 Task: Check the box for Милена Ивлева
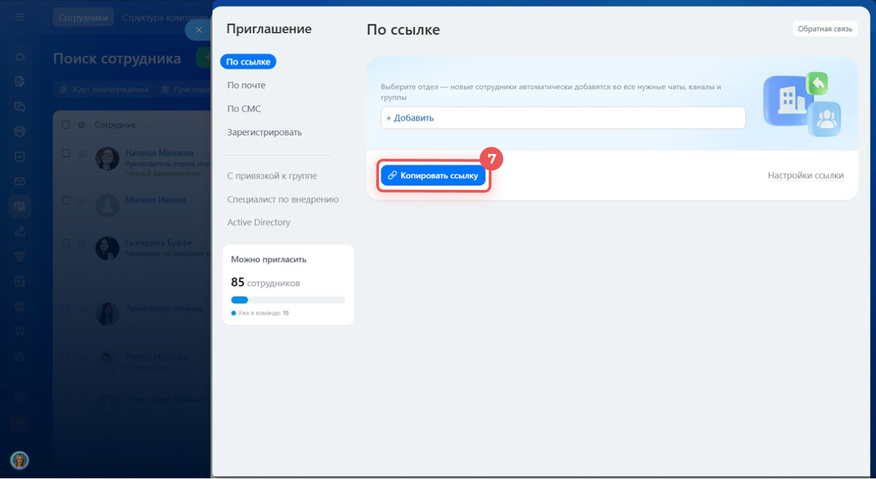[x=66, y=200]
